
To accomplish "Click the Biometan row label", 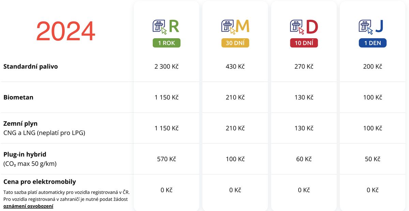I will 18,97.
